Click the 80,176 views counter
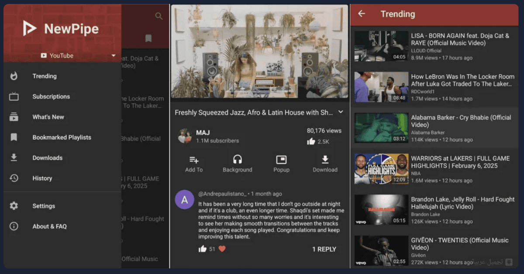This screenshot has height=274, width=524. point(324,130)
